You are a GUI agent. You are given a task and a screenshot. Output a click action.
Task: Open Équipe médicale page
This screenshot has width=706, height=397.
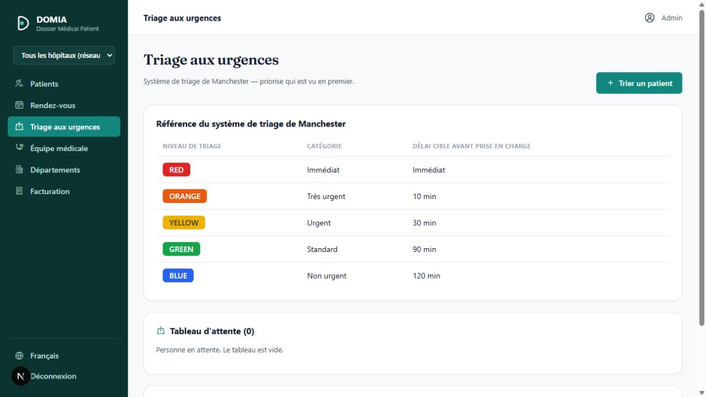tap(64, 148)
